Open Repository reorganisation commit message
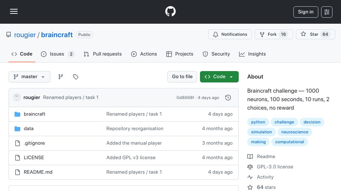This screenshot has width=341, height=191. (x=135, y=129)
